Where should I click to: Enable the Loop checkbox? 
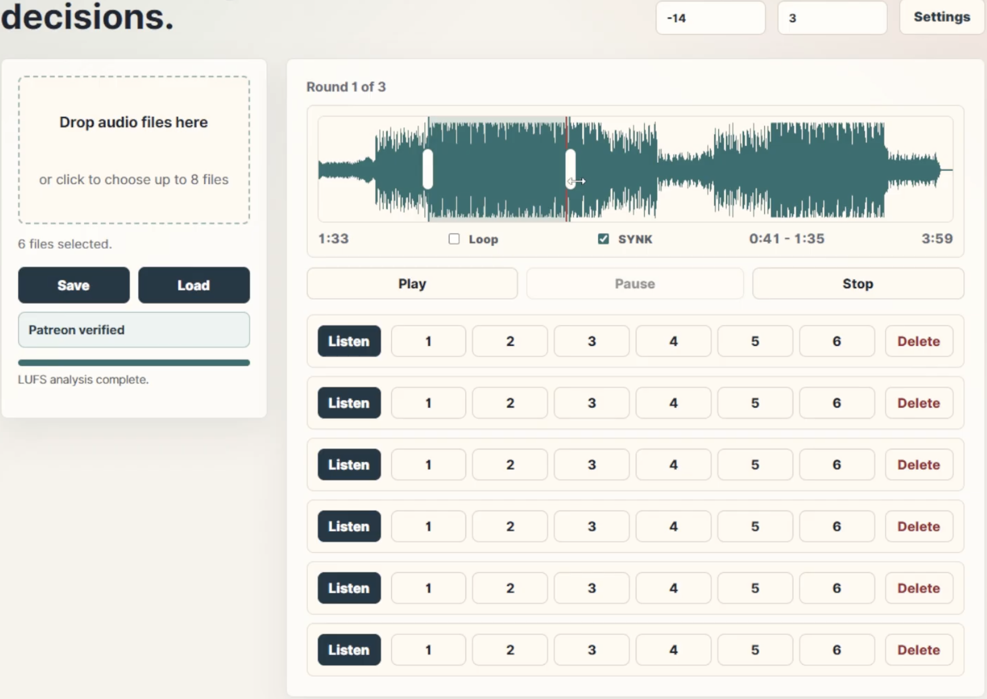point(454,239)
